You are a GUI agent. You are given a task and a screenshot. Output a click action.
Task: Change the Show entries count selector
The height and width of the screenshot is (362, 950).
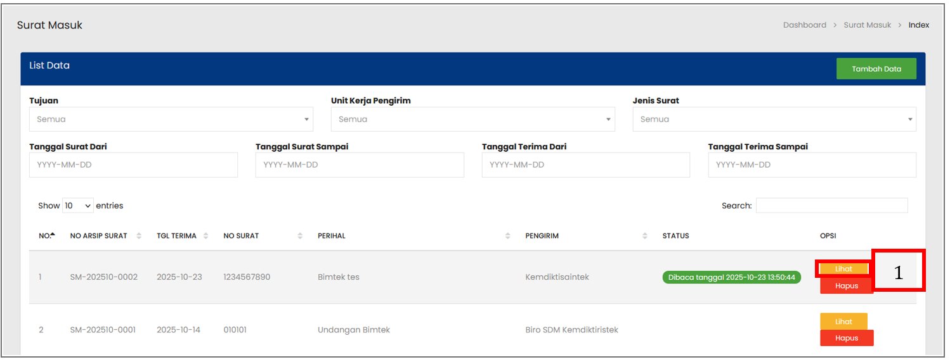[x=77, y=206]
